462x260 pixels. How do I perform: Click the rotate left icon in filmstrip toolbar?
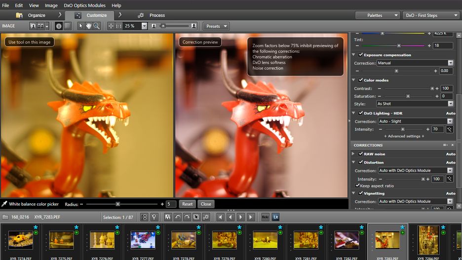pyautogui.click(x=177, y=217)
